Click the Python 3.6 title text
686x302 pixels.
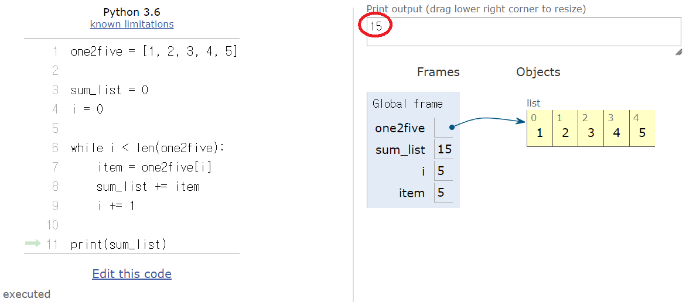(132, 12)
